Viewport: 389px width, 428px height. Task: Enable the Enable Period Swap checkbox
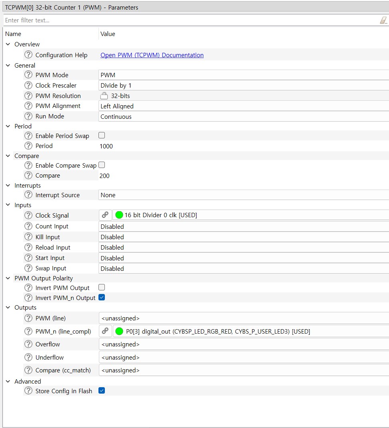tap(101, 135)
